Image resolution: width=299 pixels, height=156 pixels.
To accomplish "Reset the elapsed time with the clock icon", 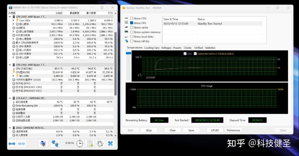I will (79, 144).
